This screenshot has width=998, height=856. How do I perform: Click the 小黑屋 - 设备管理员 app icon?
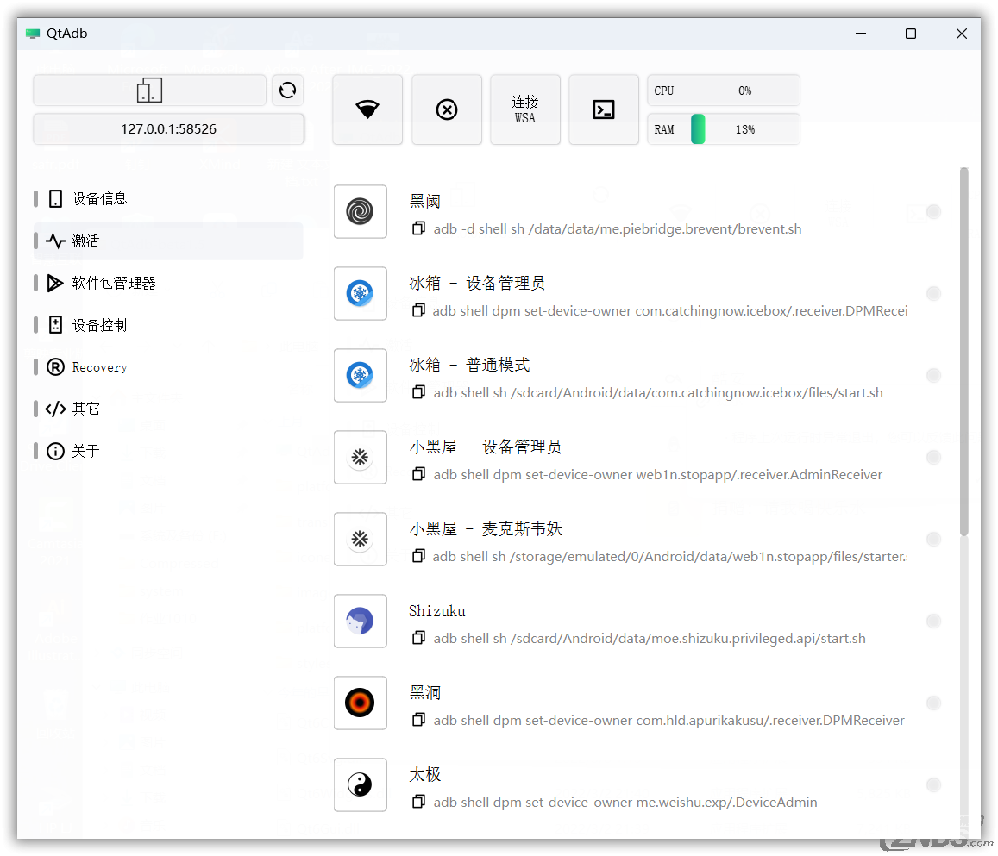click(361, 457)
